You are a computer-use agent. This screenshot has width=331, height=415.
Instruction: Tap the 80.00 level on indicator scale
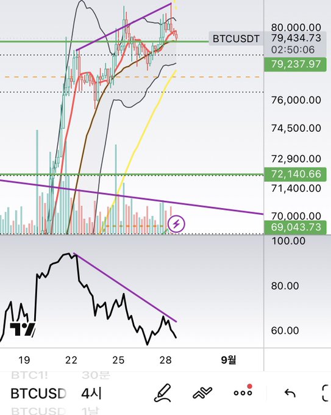(285, 286)
